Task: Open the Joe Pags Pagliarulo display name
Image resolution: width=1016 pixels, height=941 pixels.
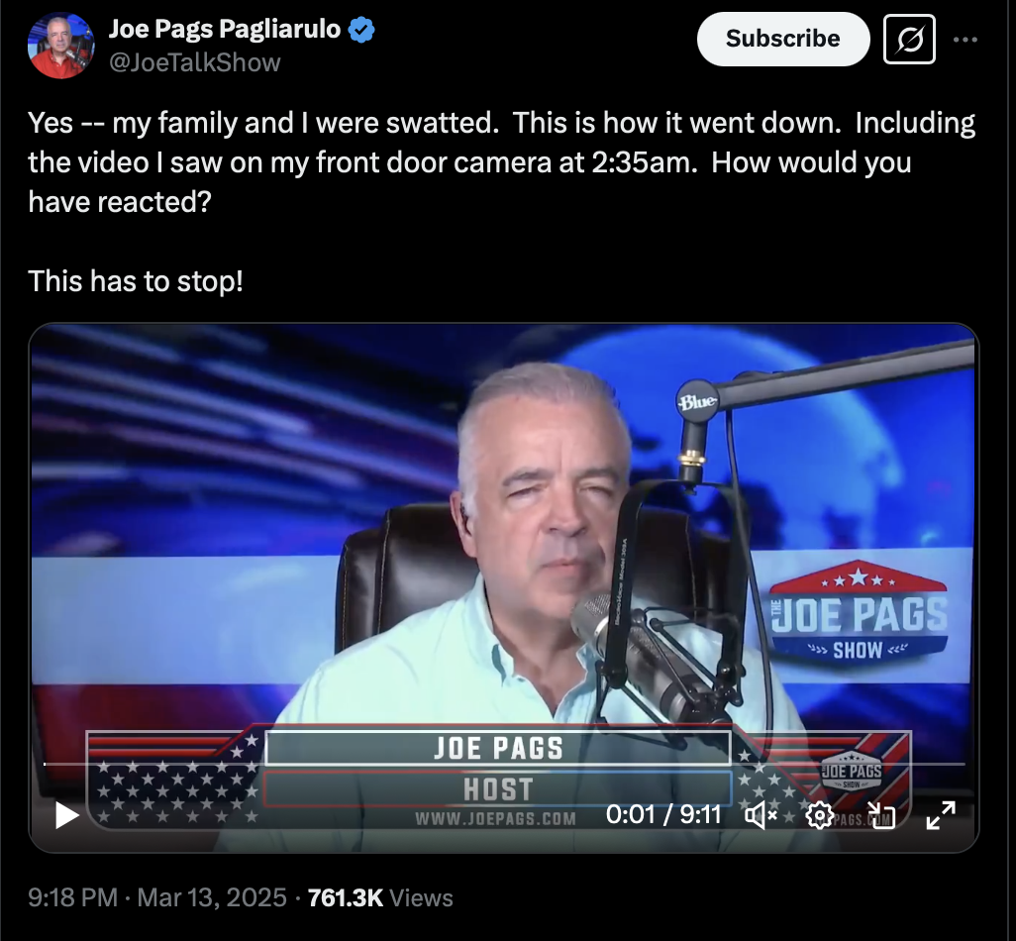Action: pyautogui.click(x=224, y=29)
